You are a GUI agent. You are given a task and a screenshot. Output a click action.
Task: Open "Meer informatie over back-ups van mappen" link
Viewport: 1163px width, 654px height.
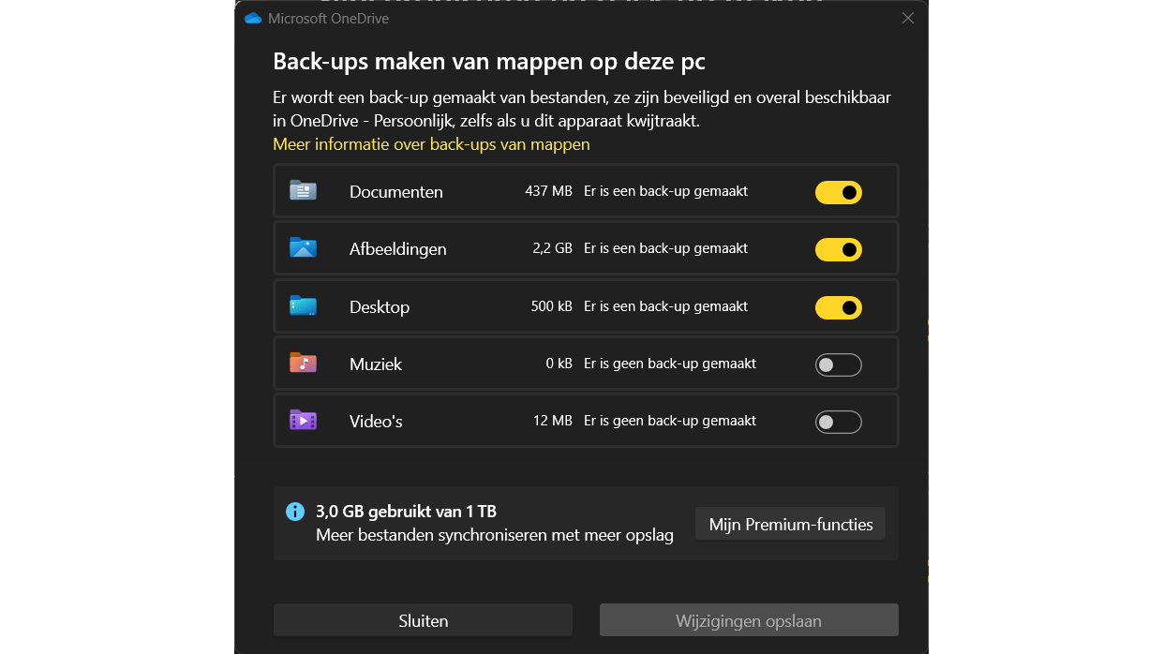tap(431, 144)
